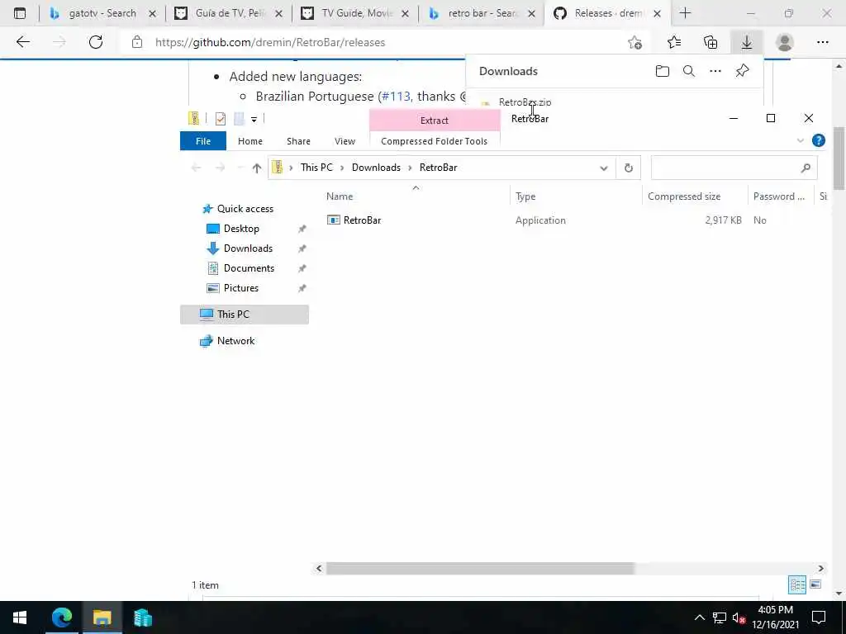Open Compressed Folder Tools tab

coord(435,141)
